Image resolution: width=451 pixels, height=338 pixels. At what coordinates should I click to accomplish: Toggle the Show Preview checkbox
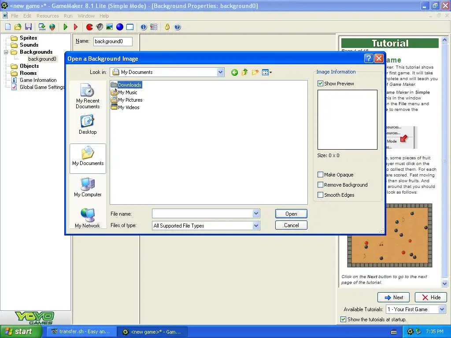[x=320, y=83]
